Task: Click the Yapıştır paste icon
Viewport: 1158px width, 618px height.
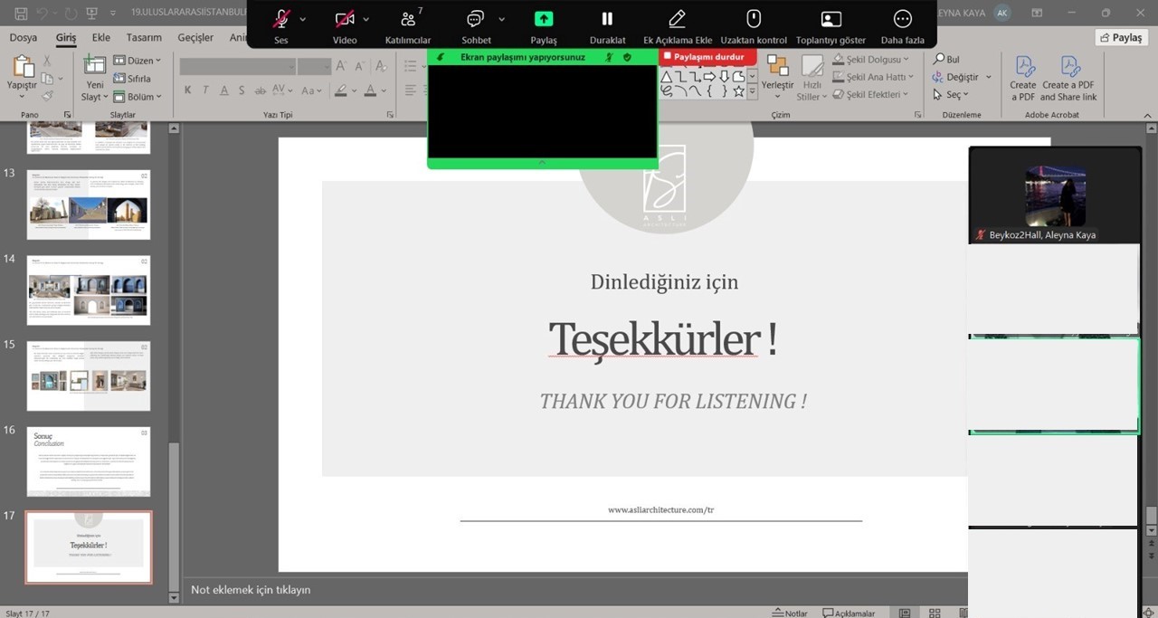Action: click(23, 65)
